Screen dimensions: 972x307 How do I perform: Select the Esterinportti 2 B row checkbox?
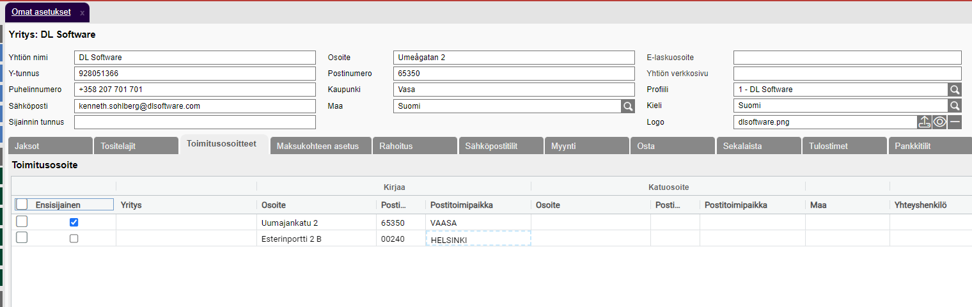(x=22, y=238)
